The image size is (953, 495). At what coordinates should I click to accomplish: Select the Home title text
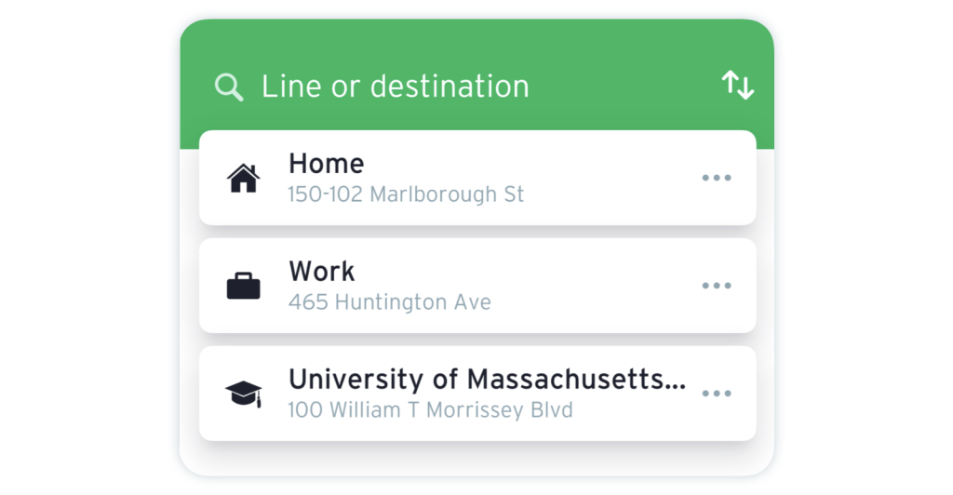(x=326, y=164)
